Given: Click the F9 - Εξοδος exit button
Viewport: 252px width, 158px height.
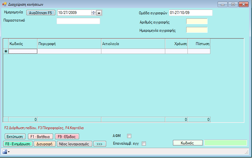Looking at the screenshot, I should point(67,137).
